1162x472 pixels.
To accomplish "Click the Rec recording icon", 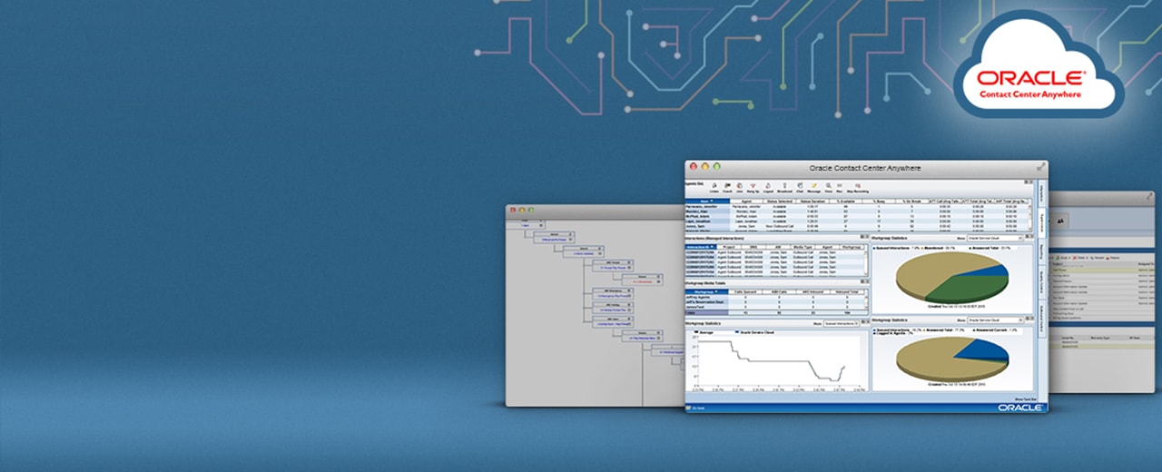I will pos(839,188).
